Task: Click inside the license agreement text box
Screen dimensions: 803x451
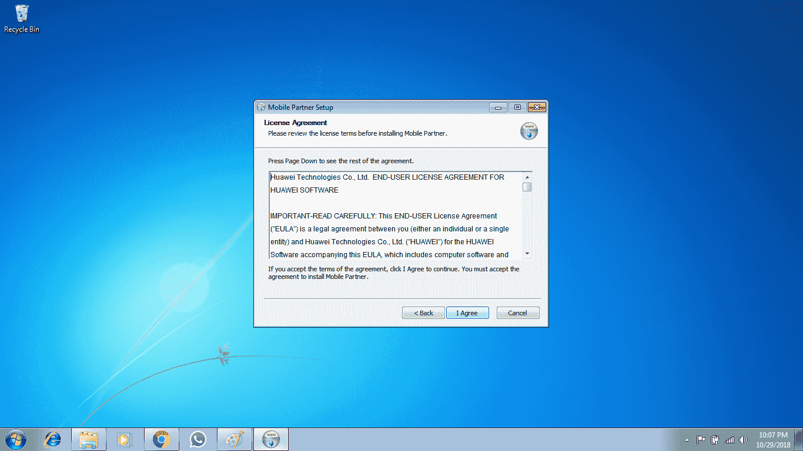Action: click(396, 216)
